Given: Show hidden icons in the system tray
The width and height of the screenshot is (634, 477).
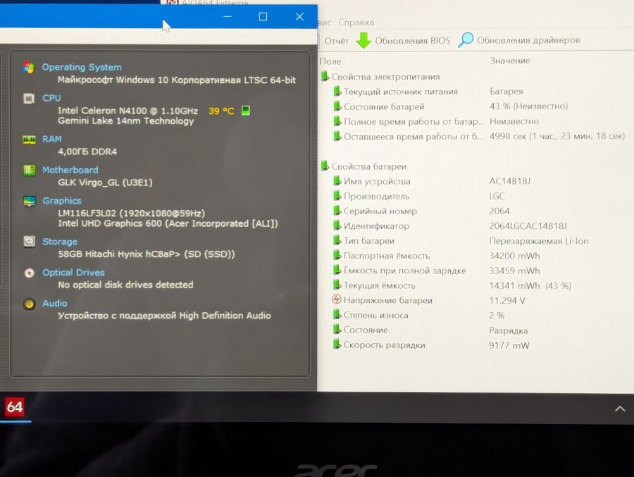Looking at the screenshot, I should point(620,409).
